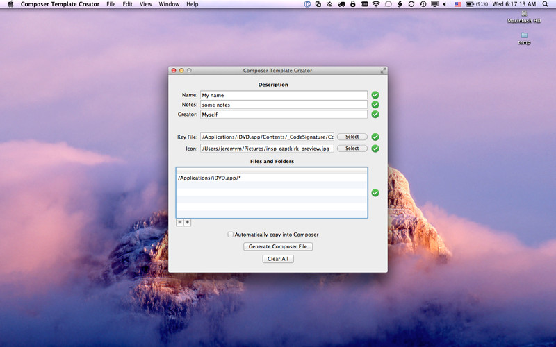Click the green checkmark beside Icon path
Screen dimensions: 556x347
point(375,149)
